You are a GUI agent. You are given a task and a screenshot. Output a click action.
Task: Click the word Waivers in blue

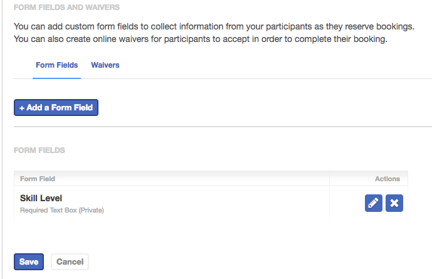tap(105, 65)
